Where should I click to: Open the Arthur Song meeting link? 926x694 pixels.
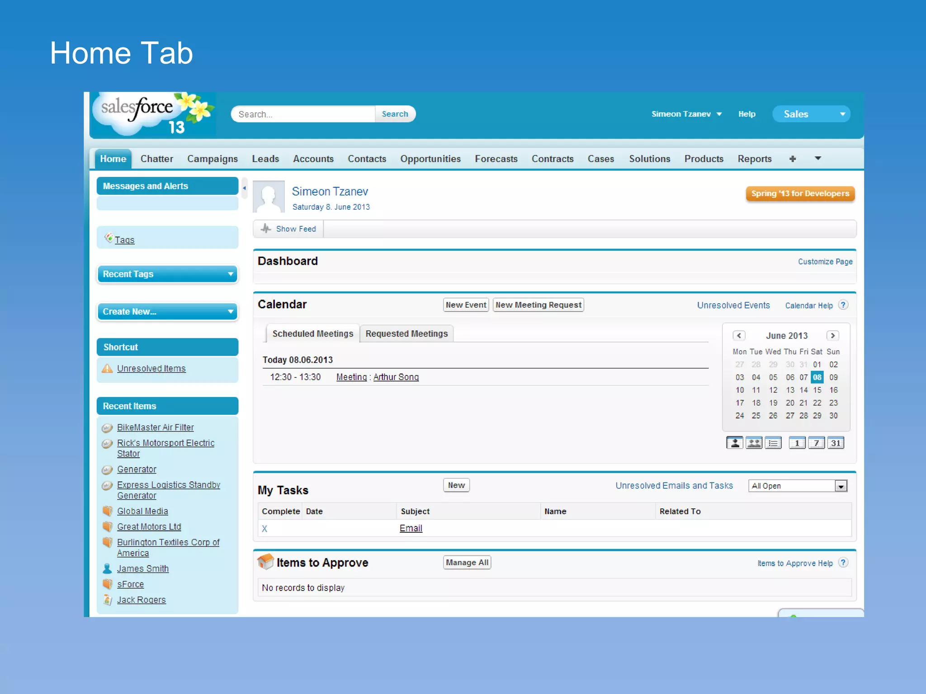[396, 377]
